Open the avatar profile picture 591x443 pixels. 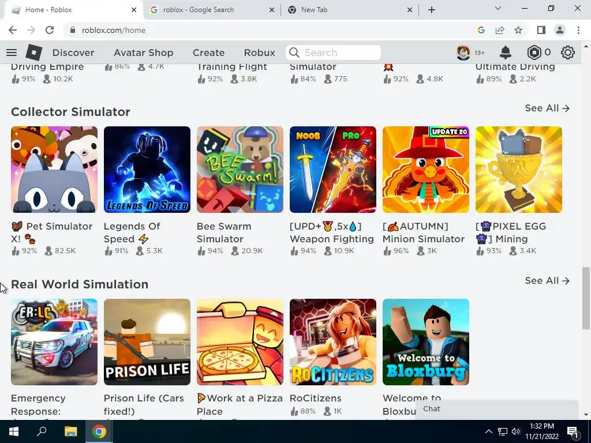point(463,52)
